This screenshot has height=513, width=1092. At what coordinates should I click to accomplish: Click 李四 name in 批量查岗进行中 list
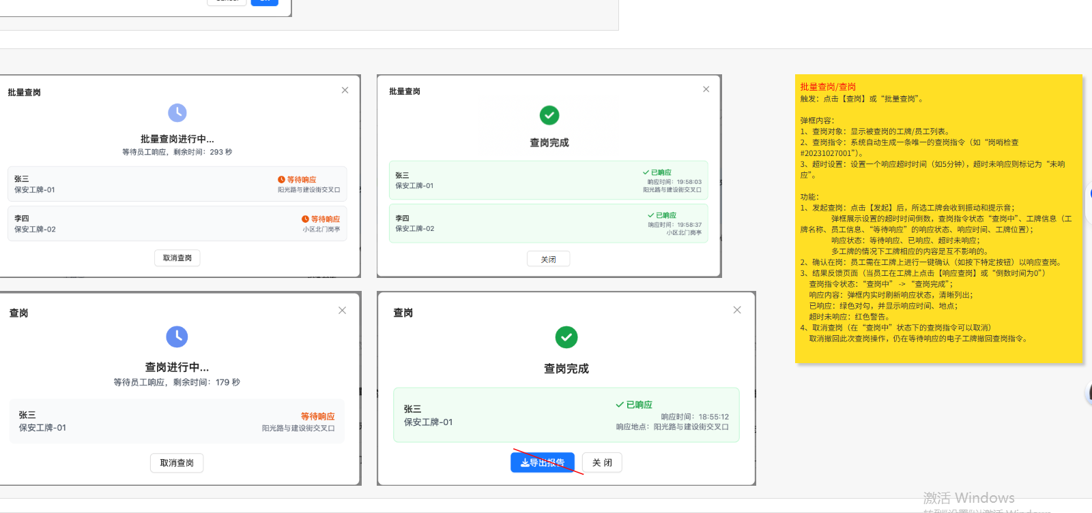coord(22,218)
